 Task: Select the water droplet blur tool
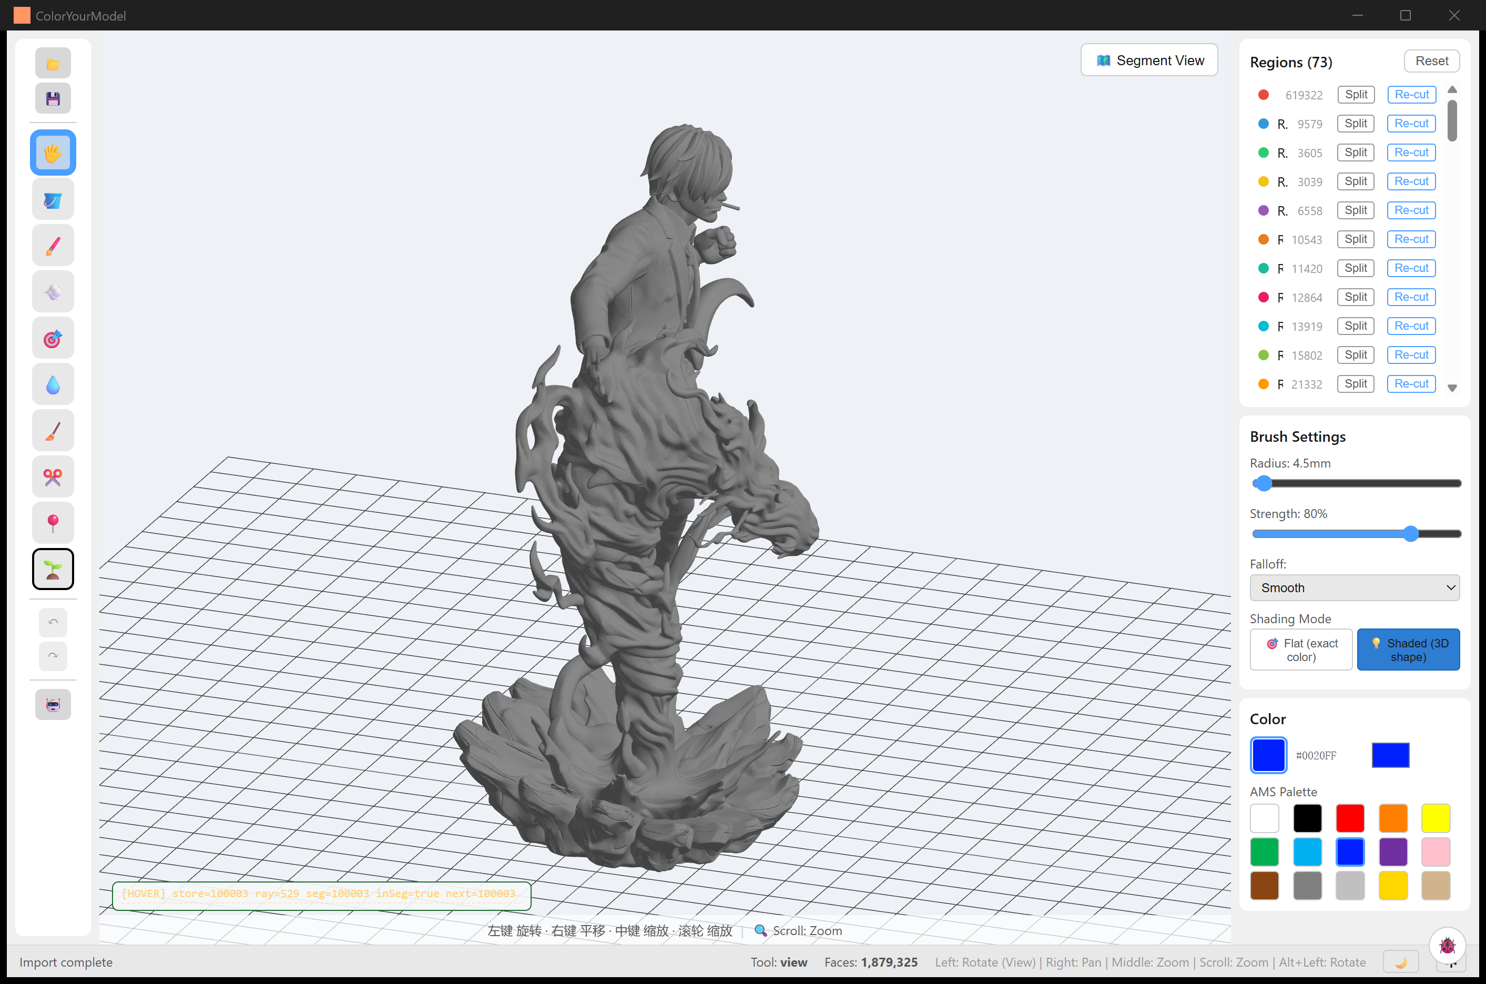(53, 384)
